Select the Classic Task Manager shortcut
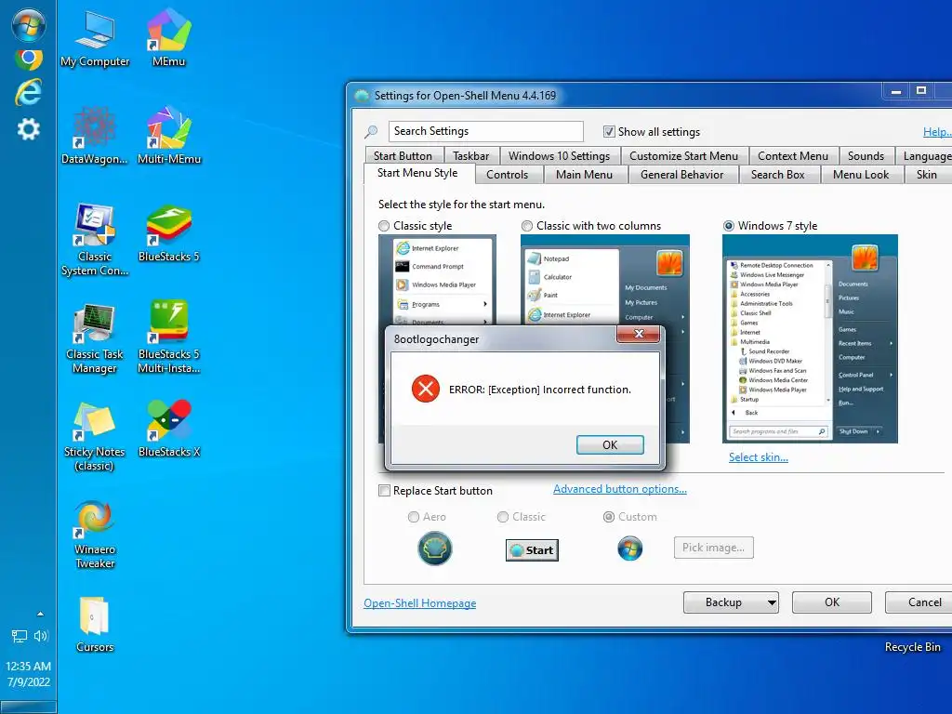This screenshot has width=952, height=714. click(x=95, y=338)
